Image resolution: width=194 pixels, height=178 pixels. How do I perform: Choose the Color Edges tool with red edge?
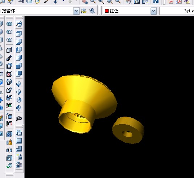pyautogui.click(x=9, y=124)
